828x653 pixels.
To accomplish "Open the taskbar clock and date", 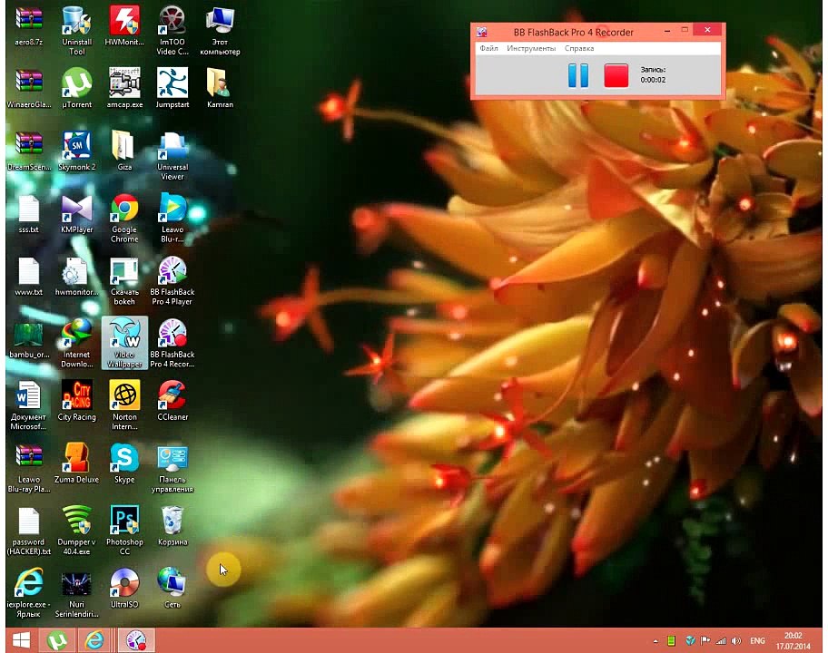I will pos(793,640).
